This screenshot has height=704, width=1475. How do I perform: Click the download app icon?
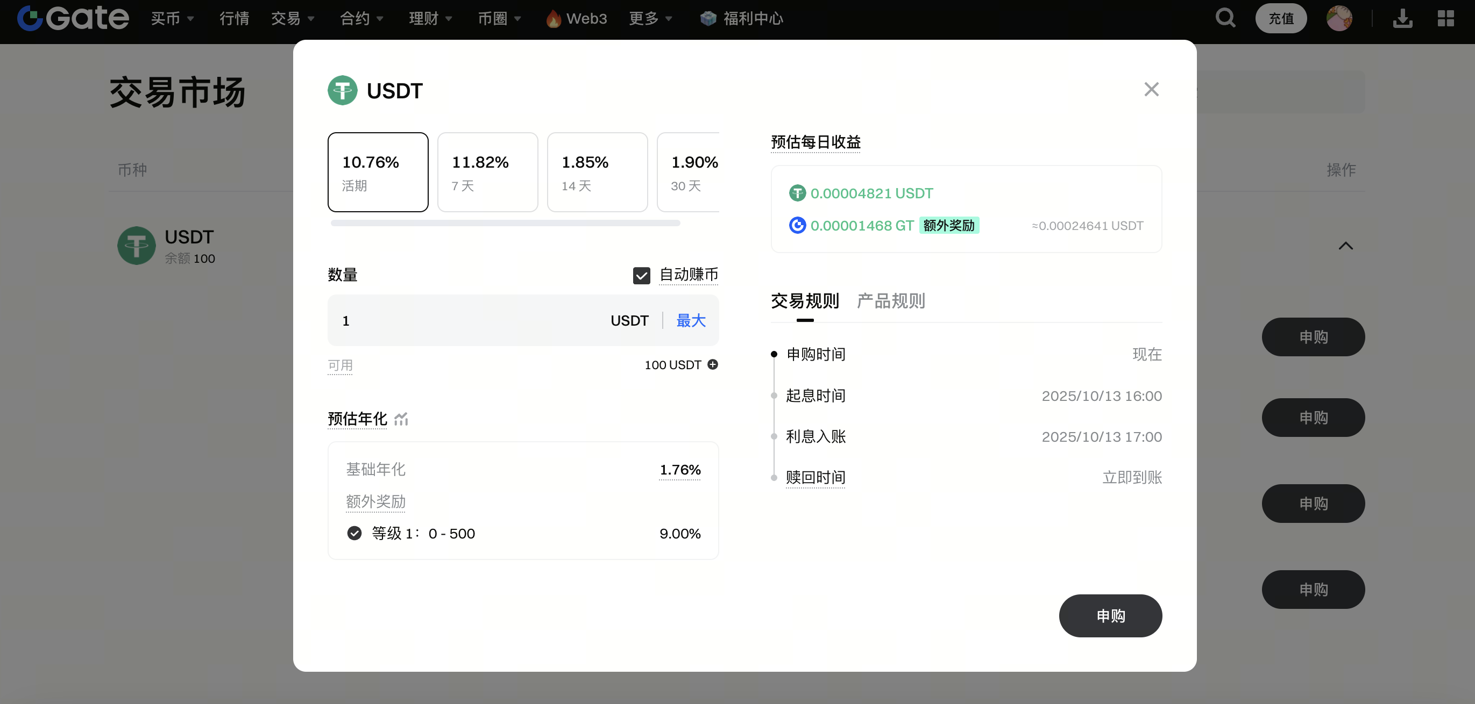pyautogui.click(x=1402, y=18)
